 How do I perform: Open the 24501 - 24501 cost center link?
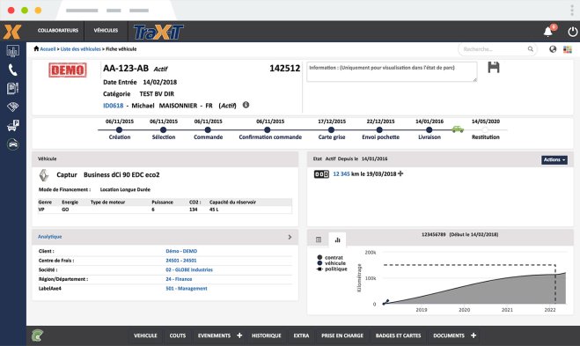(181, 260)
